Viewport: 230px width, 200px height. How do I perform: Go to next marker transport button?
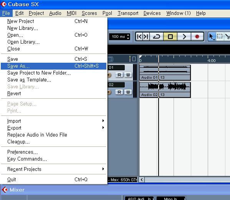click(x=146, y=37)
